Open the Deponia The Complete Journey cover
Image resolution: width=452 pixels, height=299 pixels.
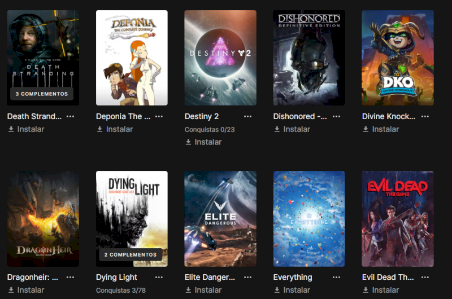pyautogui.click(x=132, y=58)
